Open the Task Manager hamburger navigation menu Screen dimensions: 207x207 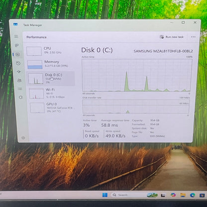point(16,36)
